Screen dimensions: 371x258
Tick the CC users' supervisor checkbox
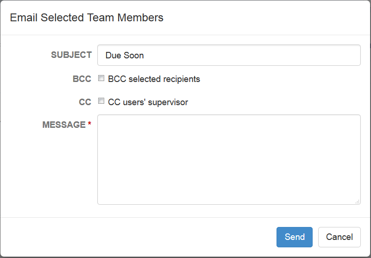tap(101, 101)
